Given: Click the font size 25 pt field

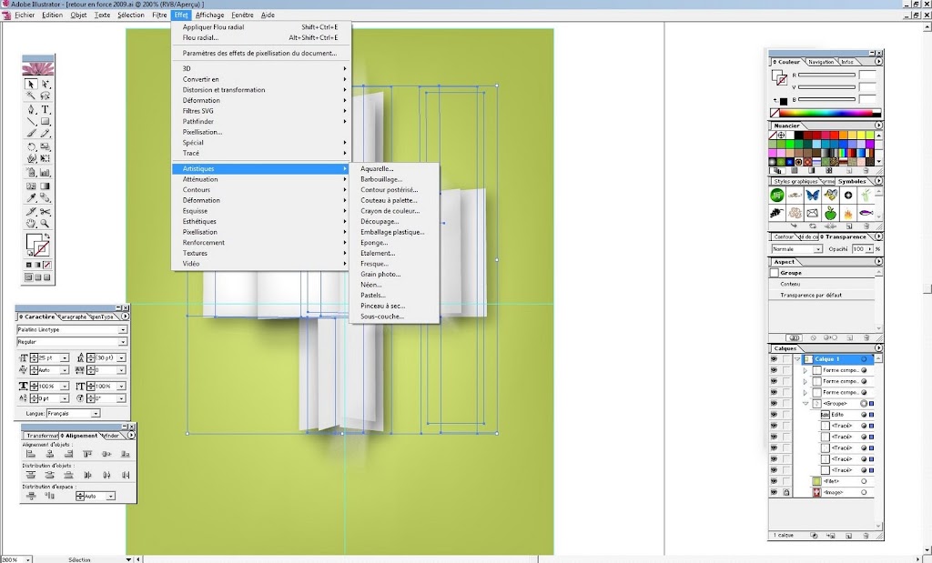Looking at the screenshot, I should click(49, 358).
